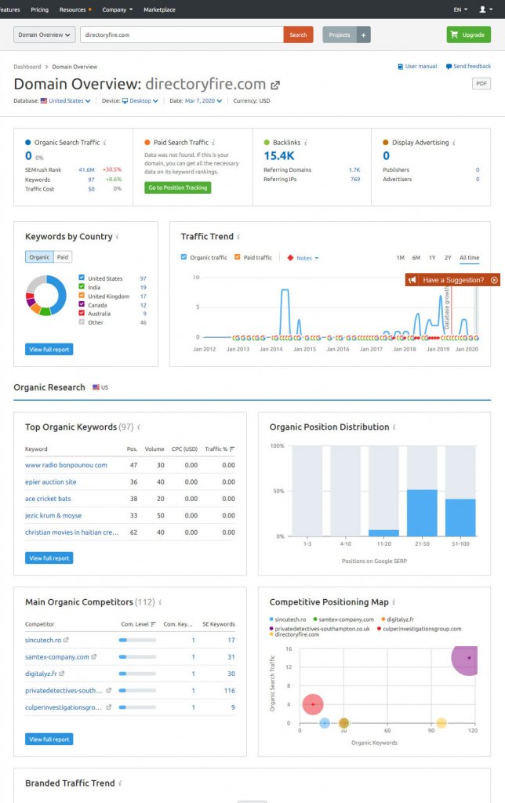Open the Domain Overview dropdown
This screenshot has height=803, width=505.
(x=45, y=35)
